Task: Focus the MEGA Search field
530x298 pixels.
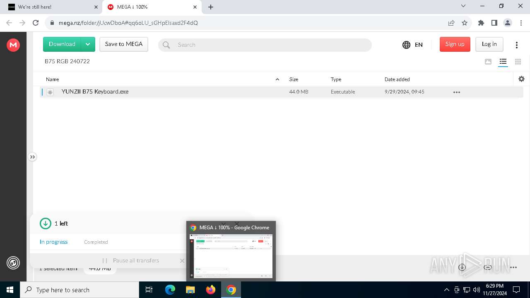Action: pyautogui.click(x=265, y=45)
